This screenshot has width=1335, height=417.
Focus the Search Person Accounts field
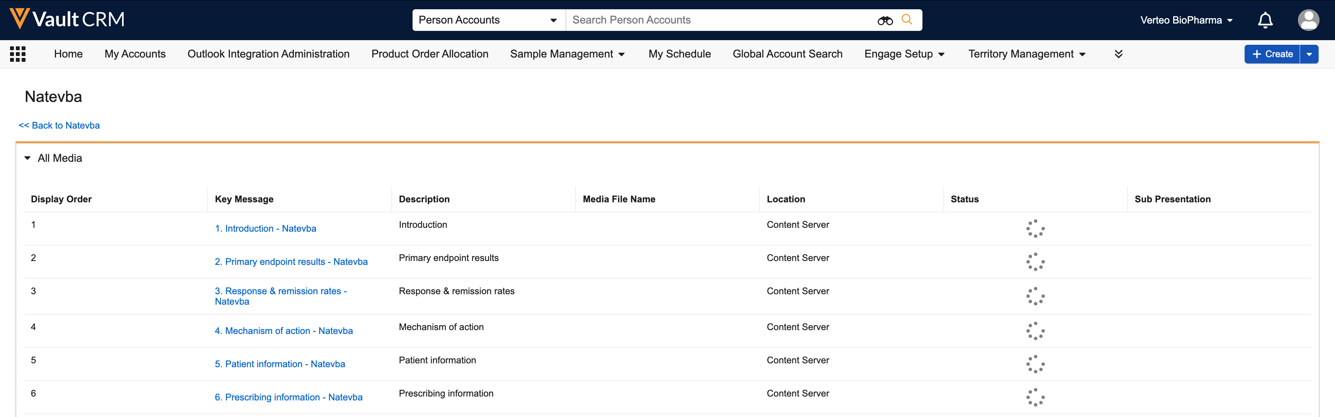pyautogui.click(x=720, y=20)
